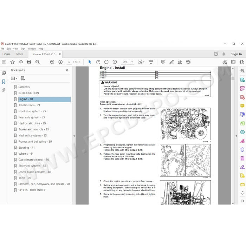Bookmark the file with the star icon

pos(12,62)
